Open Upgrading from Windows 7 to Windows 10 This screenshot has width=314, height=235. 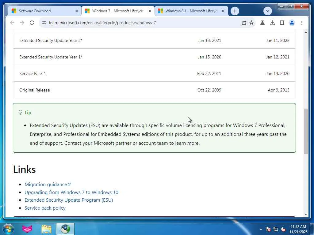71,192
